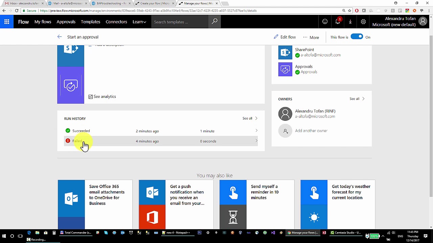See all owners
Screen dimensions: 433x243
pos(357,99)
